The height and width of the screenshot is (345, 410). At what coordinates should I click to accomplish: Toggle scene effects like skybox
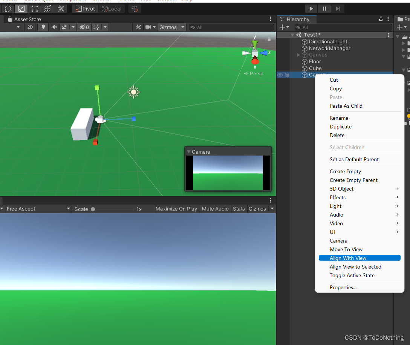pos(64,27)
